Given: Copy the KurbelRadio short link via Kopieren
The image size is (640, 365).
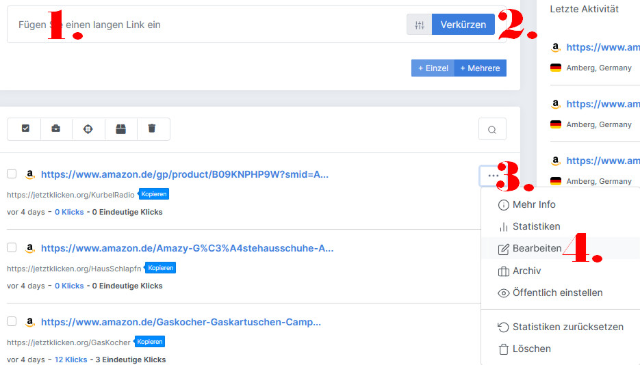Looking at the screenshot, I should point(154,194).
